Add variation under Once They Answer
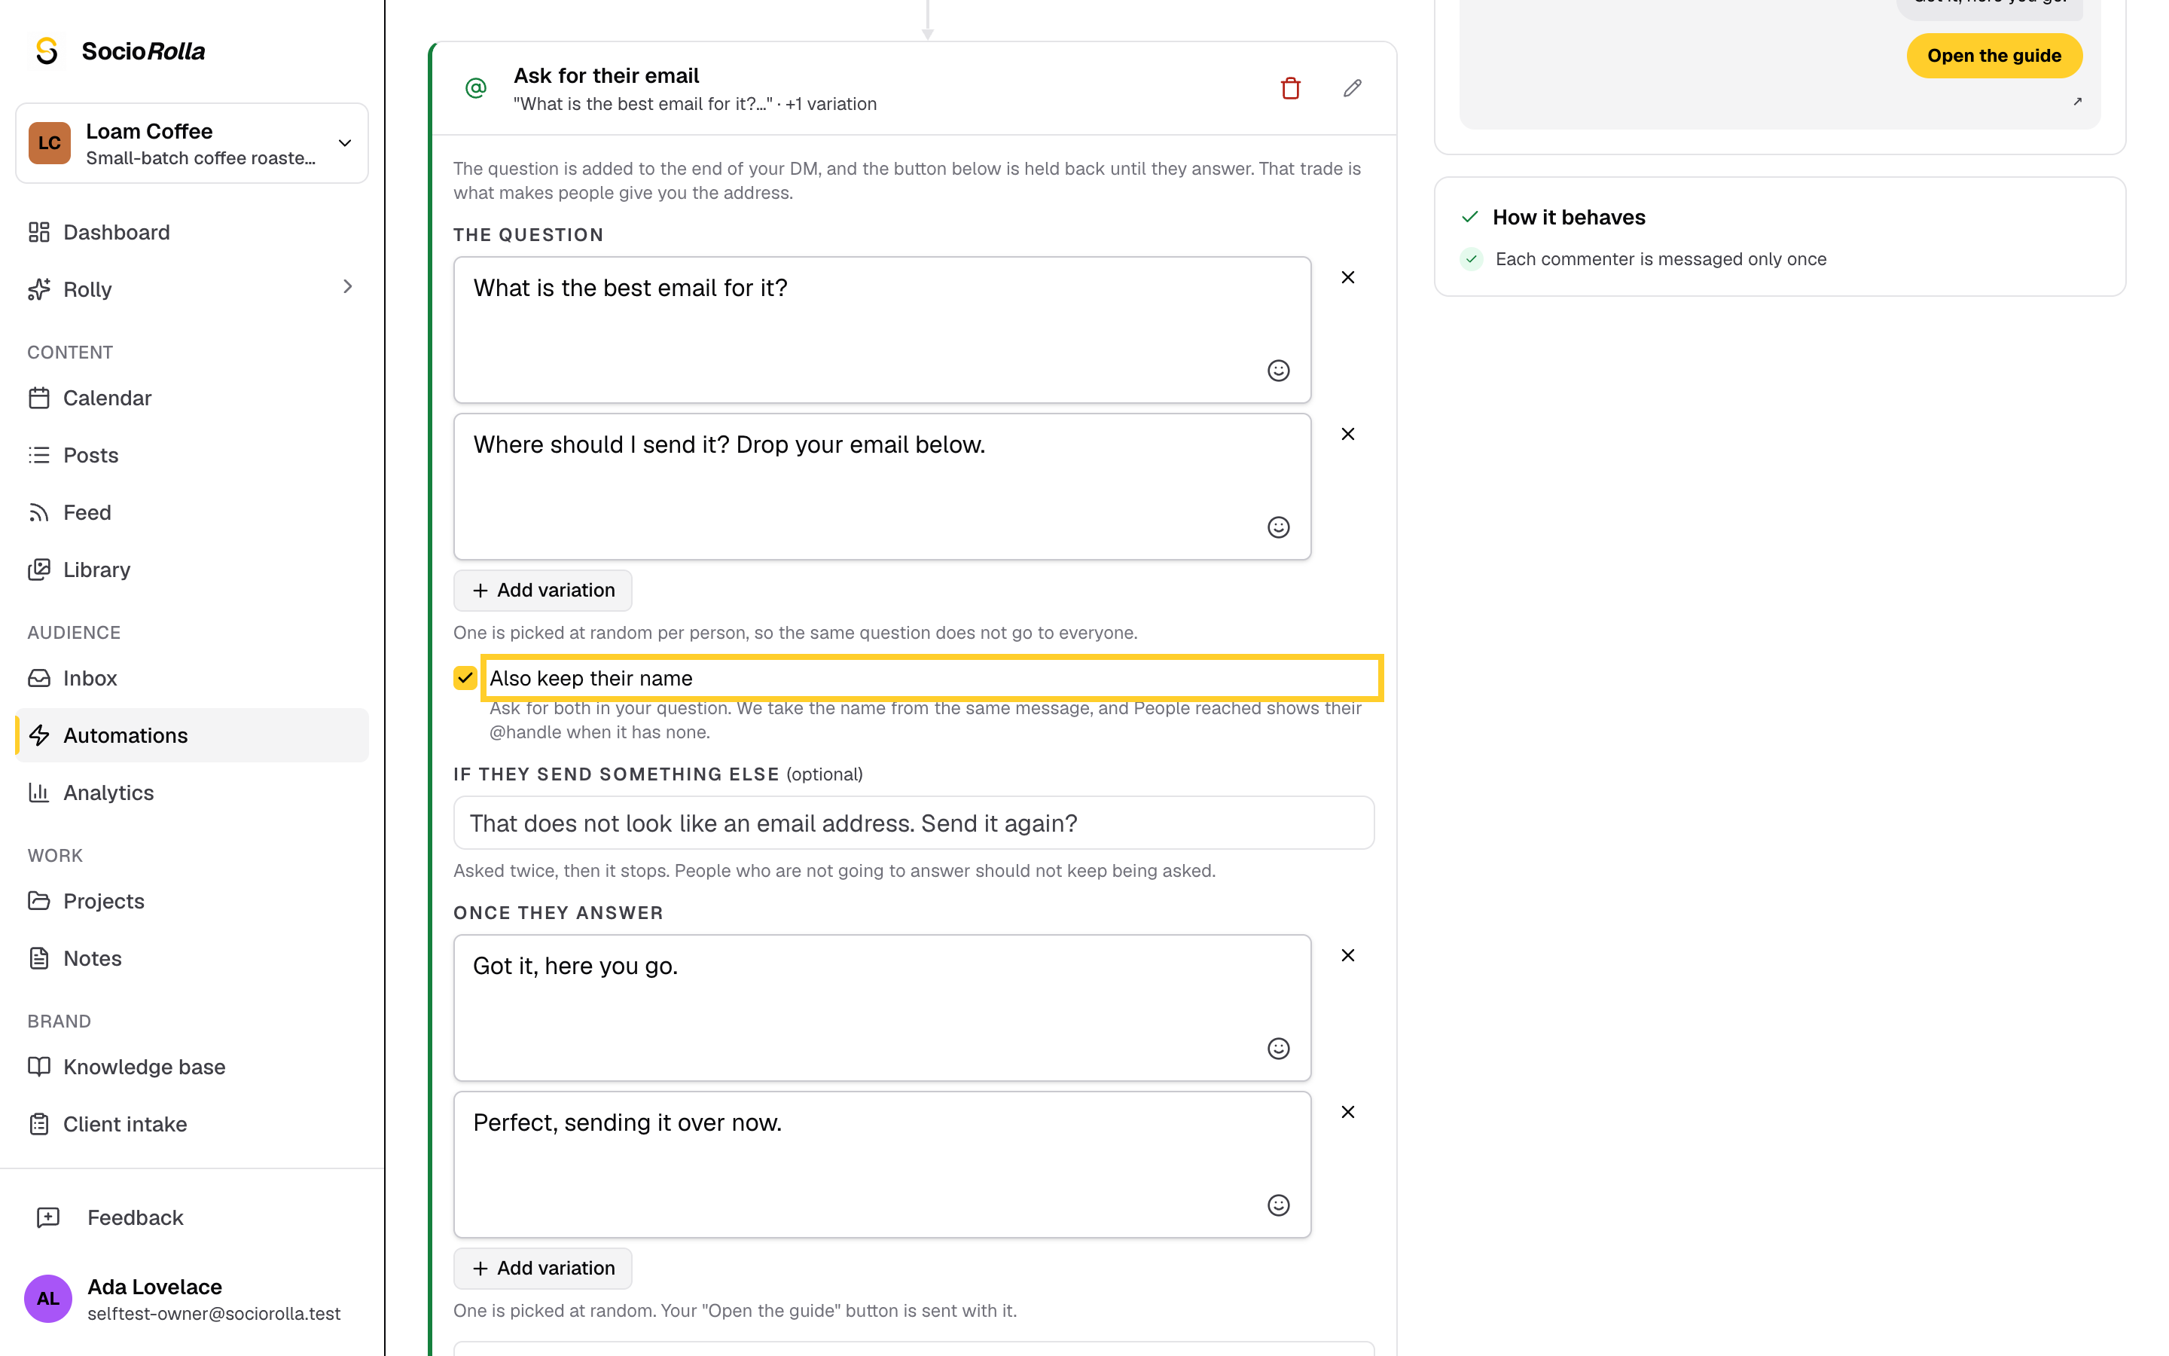The width and height of the screenshot is (2169, 1356). click(542, 1268)
